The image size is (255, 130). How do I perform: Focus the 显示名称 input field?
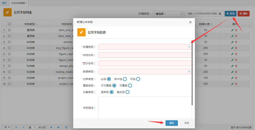[145, 63]
